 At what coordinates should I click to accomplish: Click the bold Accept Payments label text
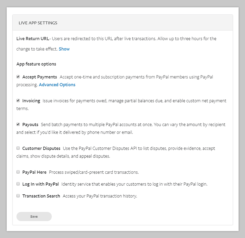39,77
